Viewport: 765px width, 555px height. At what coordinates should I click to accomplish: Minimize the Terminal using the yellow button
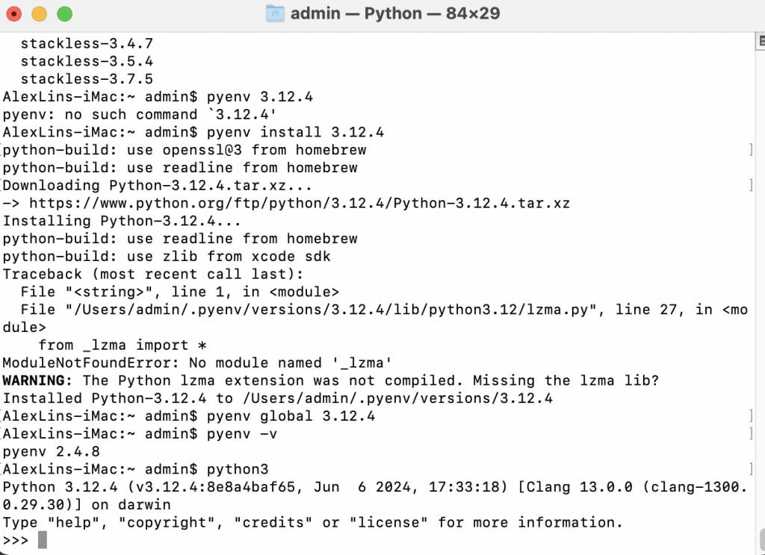[39, 13]
